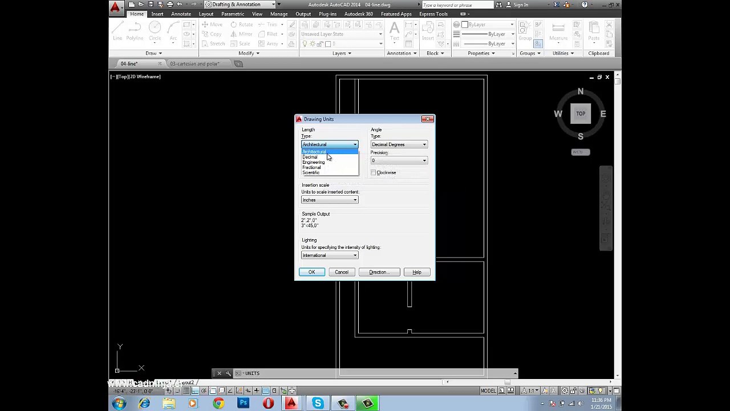Open the AutoCAD application menu button
Viewport: 730px width, 411px height.
pyautogui.click(x=116, y=7)
